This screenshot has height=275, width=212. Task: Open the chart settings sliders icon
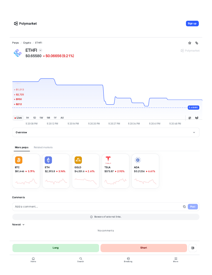coord(190,118)
